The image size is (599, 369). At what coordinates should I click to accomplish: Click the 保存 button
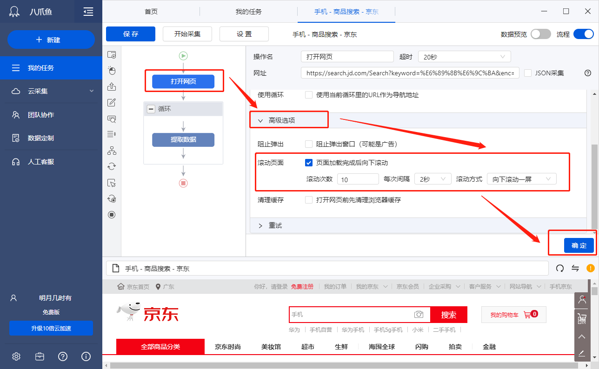coord(131,34)
